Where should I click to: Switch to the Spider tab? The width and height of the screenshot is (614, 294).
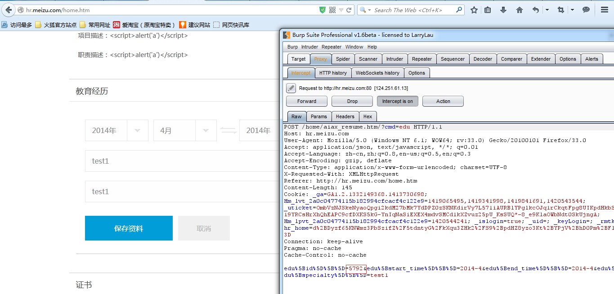point(343,59)
